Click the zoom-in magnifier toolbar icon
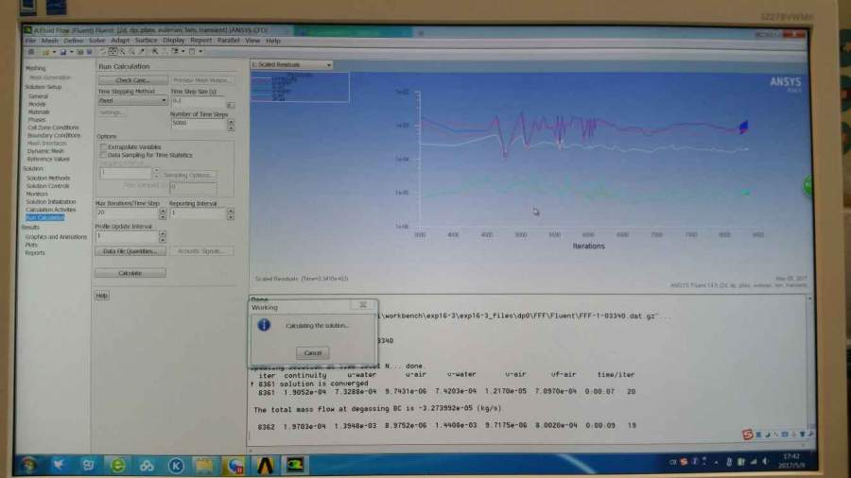Image resolution: width=851 pixels, height=478 pixels. tap(123, 52)
